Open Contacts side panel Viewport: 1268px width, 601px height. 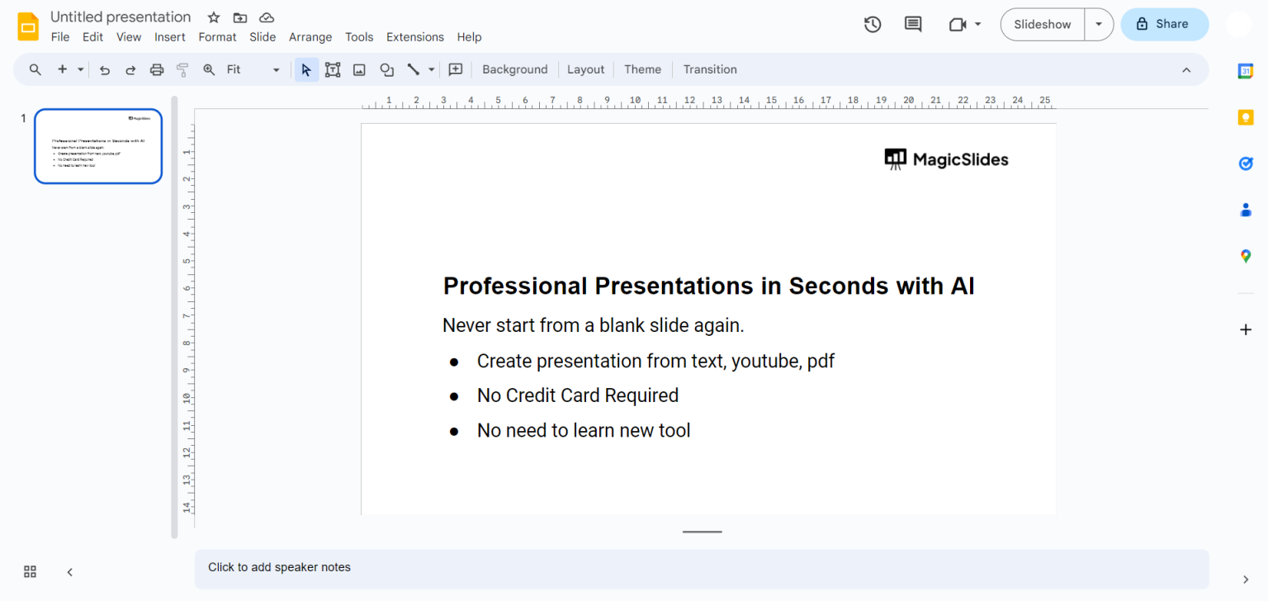click(x=1246, y=210)
